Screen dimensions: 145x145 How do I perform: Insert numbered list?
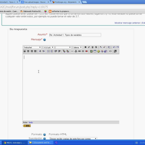48,51
